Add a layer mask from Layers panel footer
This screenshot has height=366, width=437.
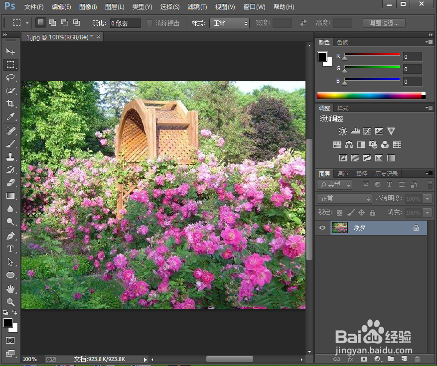click(364, 359)
